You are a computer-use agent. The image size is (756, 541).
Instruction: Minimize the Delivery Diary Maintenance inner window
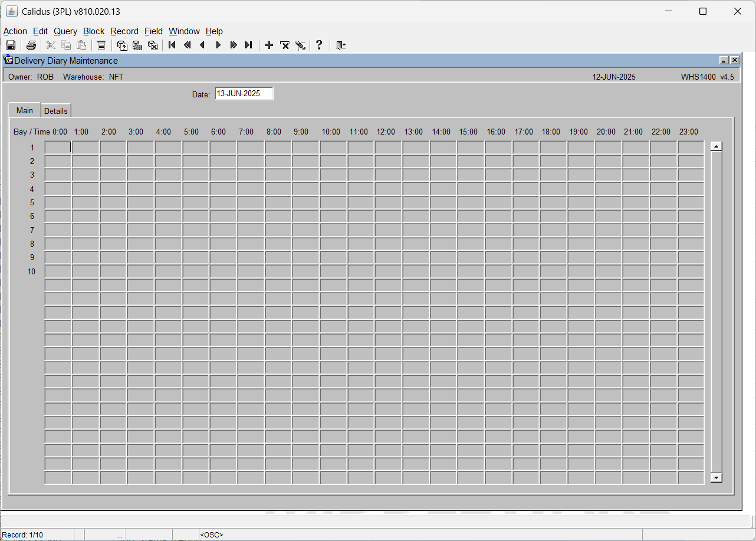tap(724, 60)
